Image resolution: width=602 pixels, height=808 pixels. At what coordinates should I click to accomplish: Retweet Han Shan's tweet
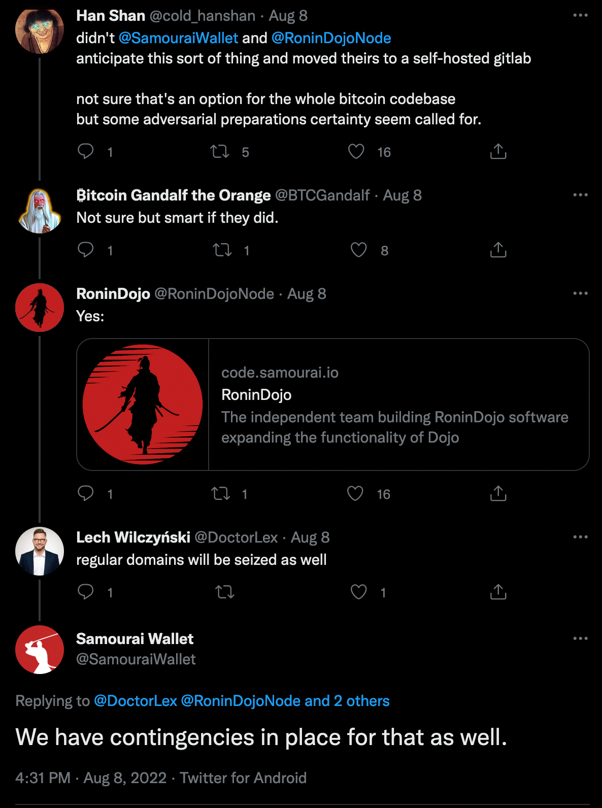click(220, 151)
